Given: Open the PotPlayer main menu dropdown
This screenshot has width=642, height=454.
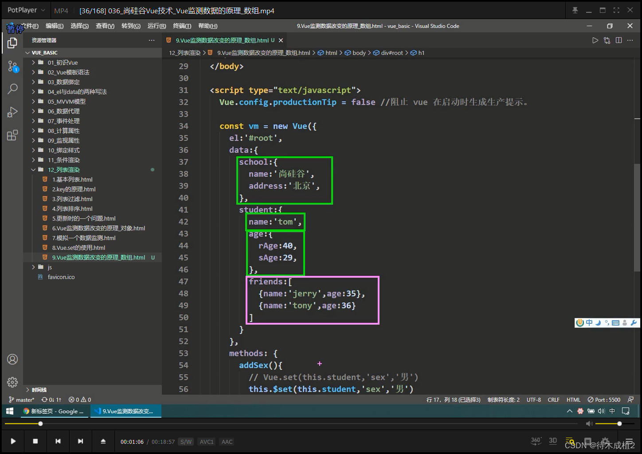Looking at the screenshot, I should pyautogui.click(x=26, y=10).
